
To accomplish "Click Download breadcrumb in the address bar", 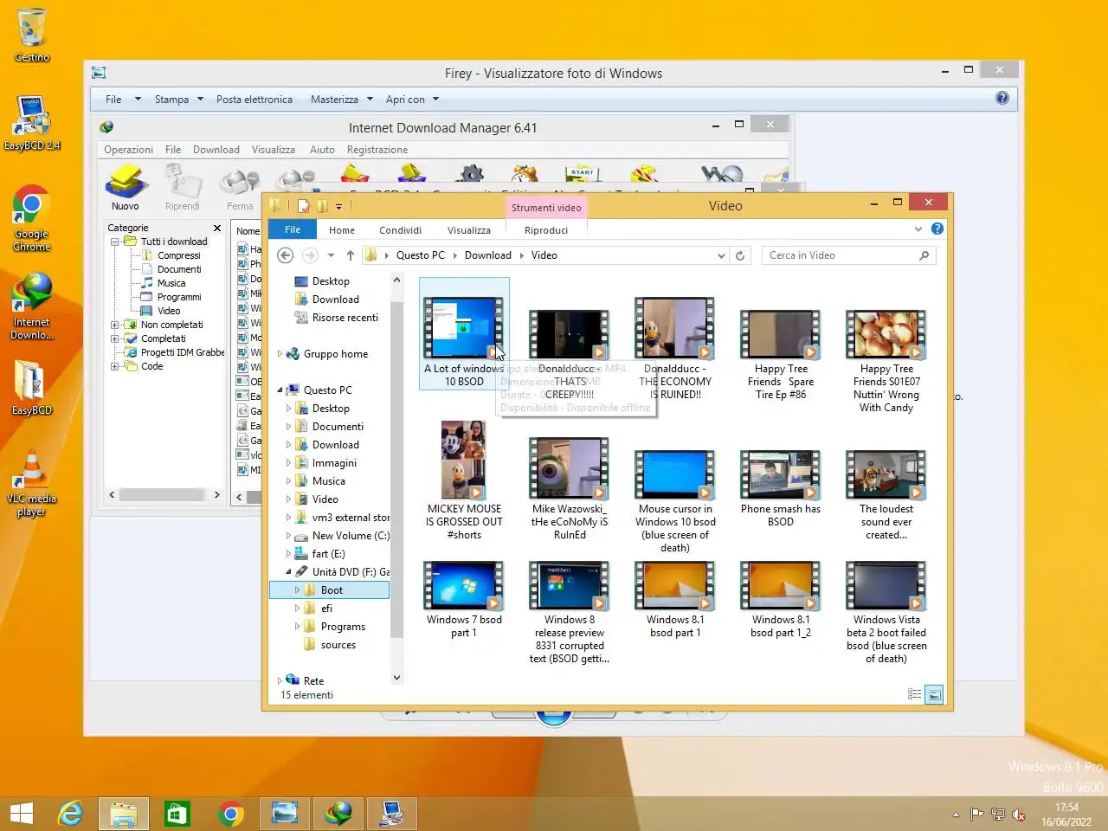I will pyautogui.click(x=488, y=255).
